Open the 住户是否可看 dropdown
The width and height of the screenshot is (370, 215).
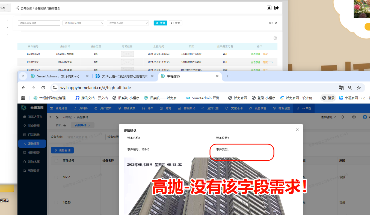tap(128, 23)
